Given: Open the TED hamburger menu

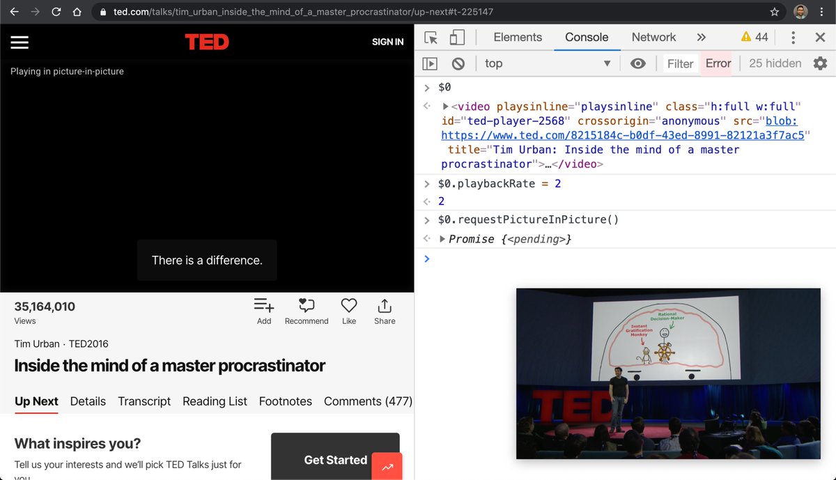Looking at the screenshot, I should (x=20, y=42).
